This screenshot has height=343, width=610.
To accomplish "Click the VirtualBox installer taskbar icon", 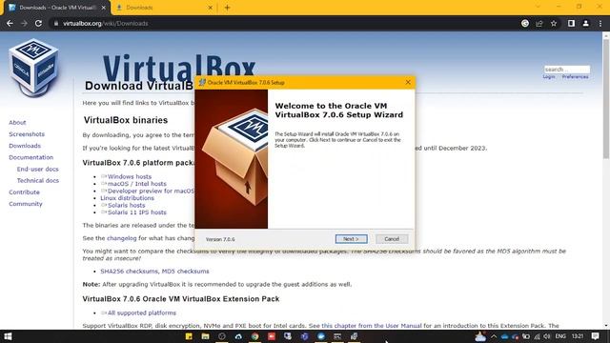I will tap(354, 336).
